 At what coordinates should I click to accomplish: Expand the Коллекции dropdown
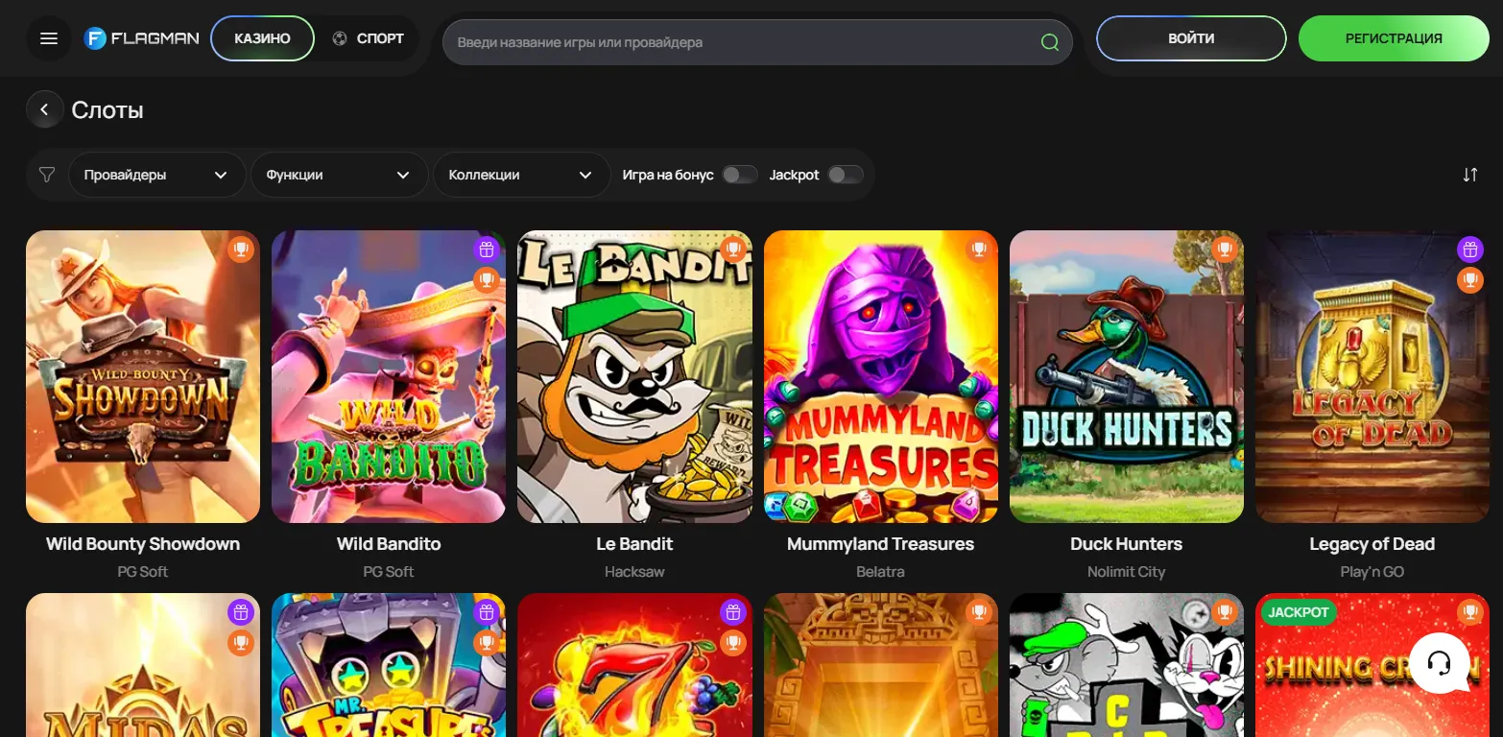point(521,175)
